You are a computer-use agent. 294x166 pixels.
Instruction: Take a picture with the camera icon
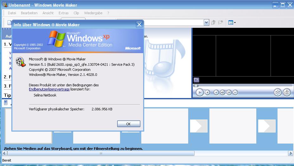[x=287, y=92]
